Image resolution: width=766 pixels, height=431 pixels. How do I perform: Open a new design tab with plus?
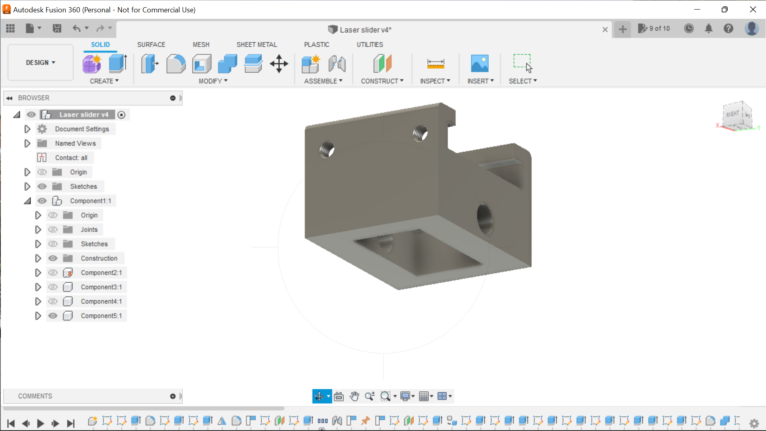[623, 29]
